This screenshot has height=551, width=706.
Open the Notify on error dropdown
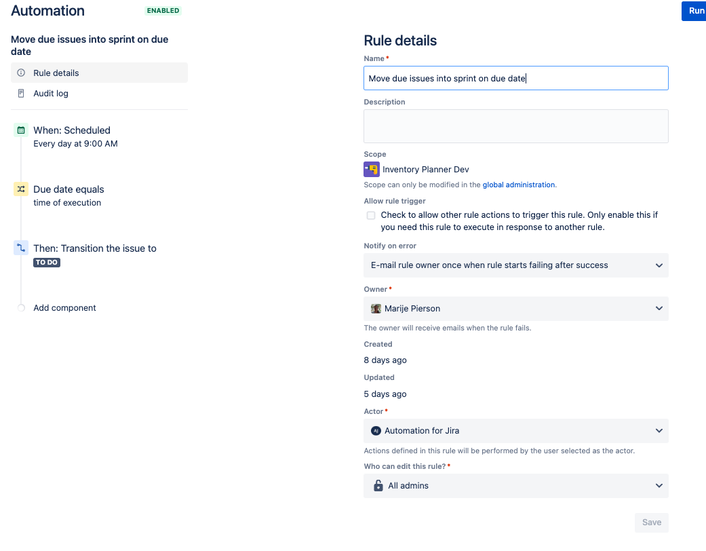(658, 265)
